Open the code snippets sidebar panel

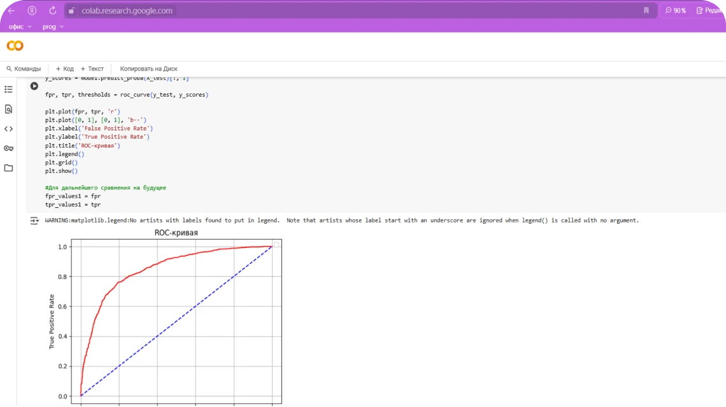[x=8, y=129]
